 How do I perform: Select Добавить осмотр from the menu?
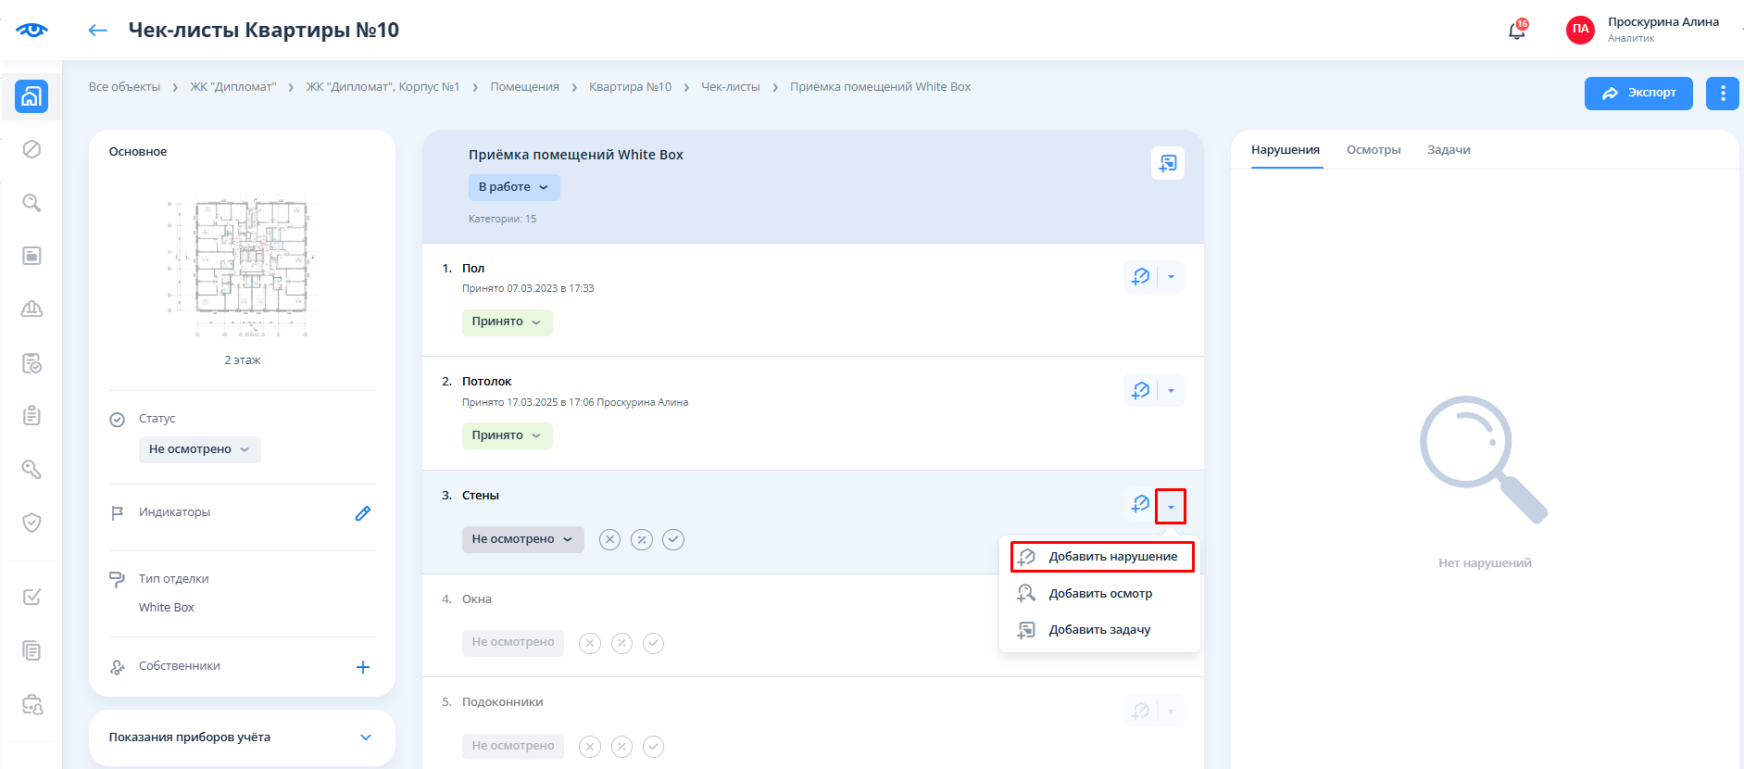click(1099, 594)
